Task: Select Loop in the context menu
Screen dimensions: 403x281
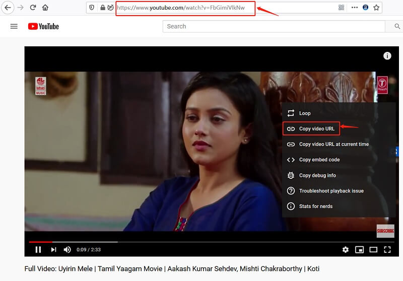Action: coord(339,113)
